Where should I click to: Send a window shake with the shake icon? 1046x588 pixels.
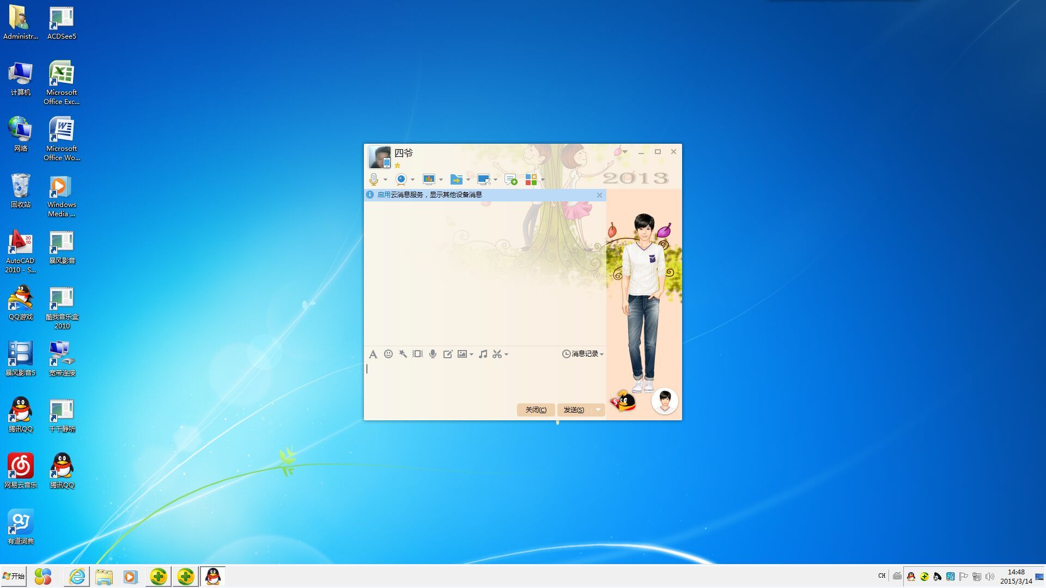417,354
